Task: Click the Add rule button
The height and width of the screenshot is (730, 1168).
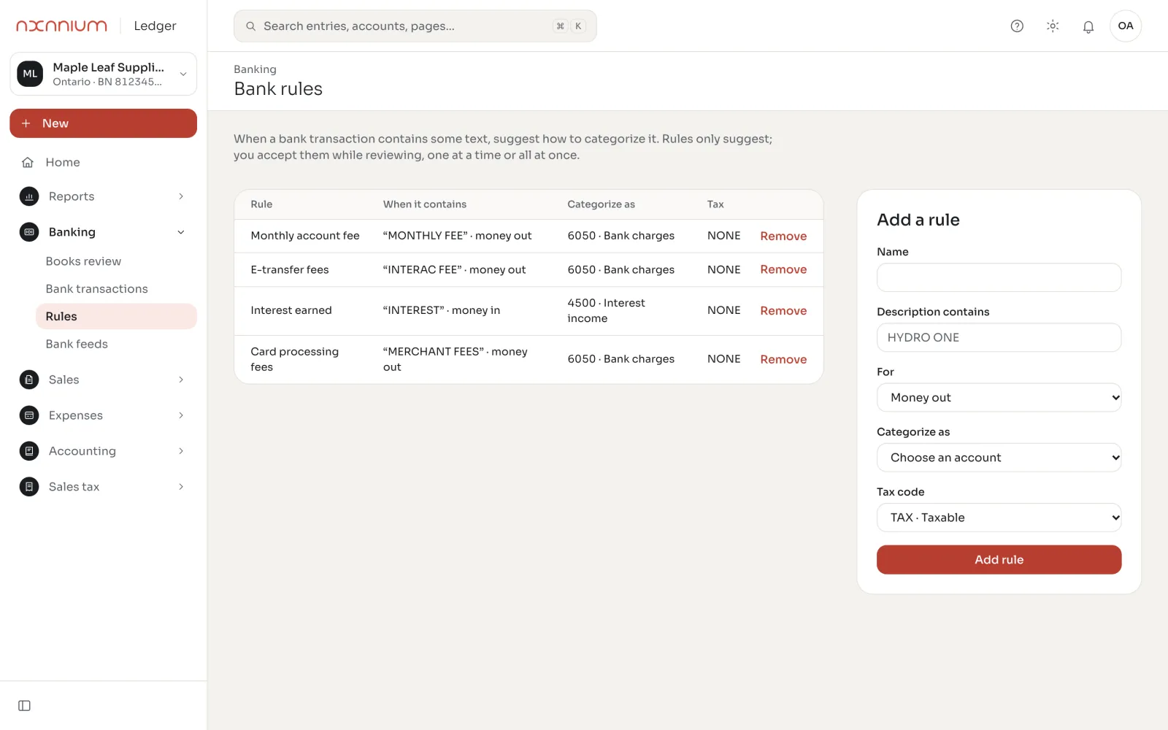Action: pyautogui.click(x=999, y=560)
